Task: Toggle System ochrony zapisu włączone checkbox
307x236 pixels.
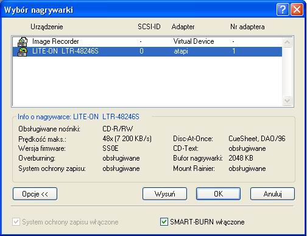Action: [x=16, y=222]
